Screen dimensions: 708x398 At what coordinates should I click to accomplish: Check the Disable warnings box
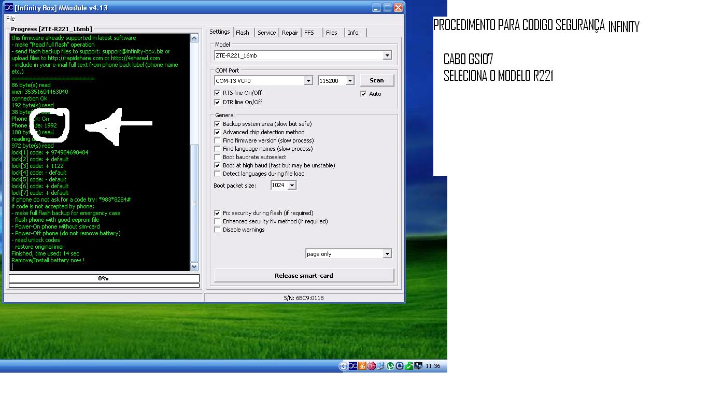pos(217,230)
